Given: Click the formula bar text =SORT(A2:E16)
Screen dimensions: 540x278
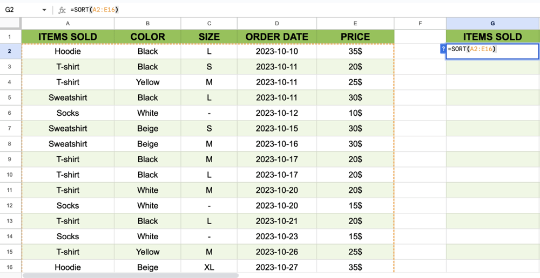Looking at the screenshot, I should click(94, 10).
